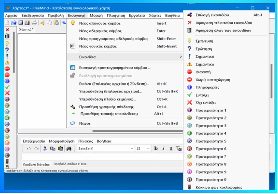Click the Undo arrow in note editor toolbar
Image resolution: width=278 pixels, height=194 pixels.
click(28, 148)
